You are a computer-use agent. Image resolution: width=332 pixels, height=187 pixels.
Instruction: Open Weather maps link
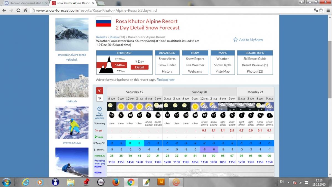[223, 59]
